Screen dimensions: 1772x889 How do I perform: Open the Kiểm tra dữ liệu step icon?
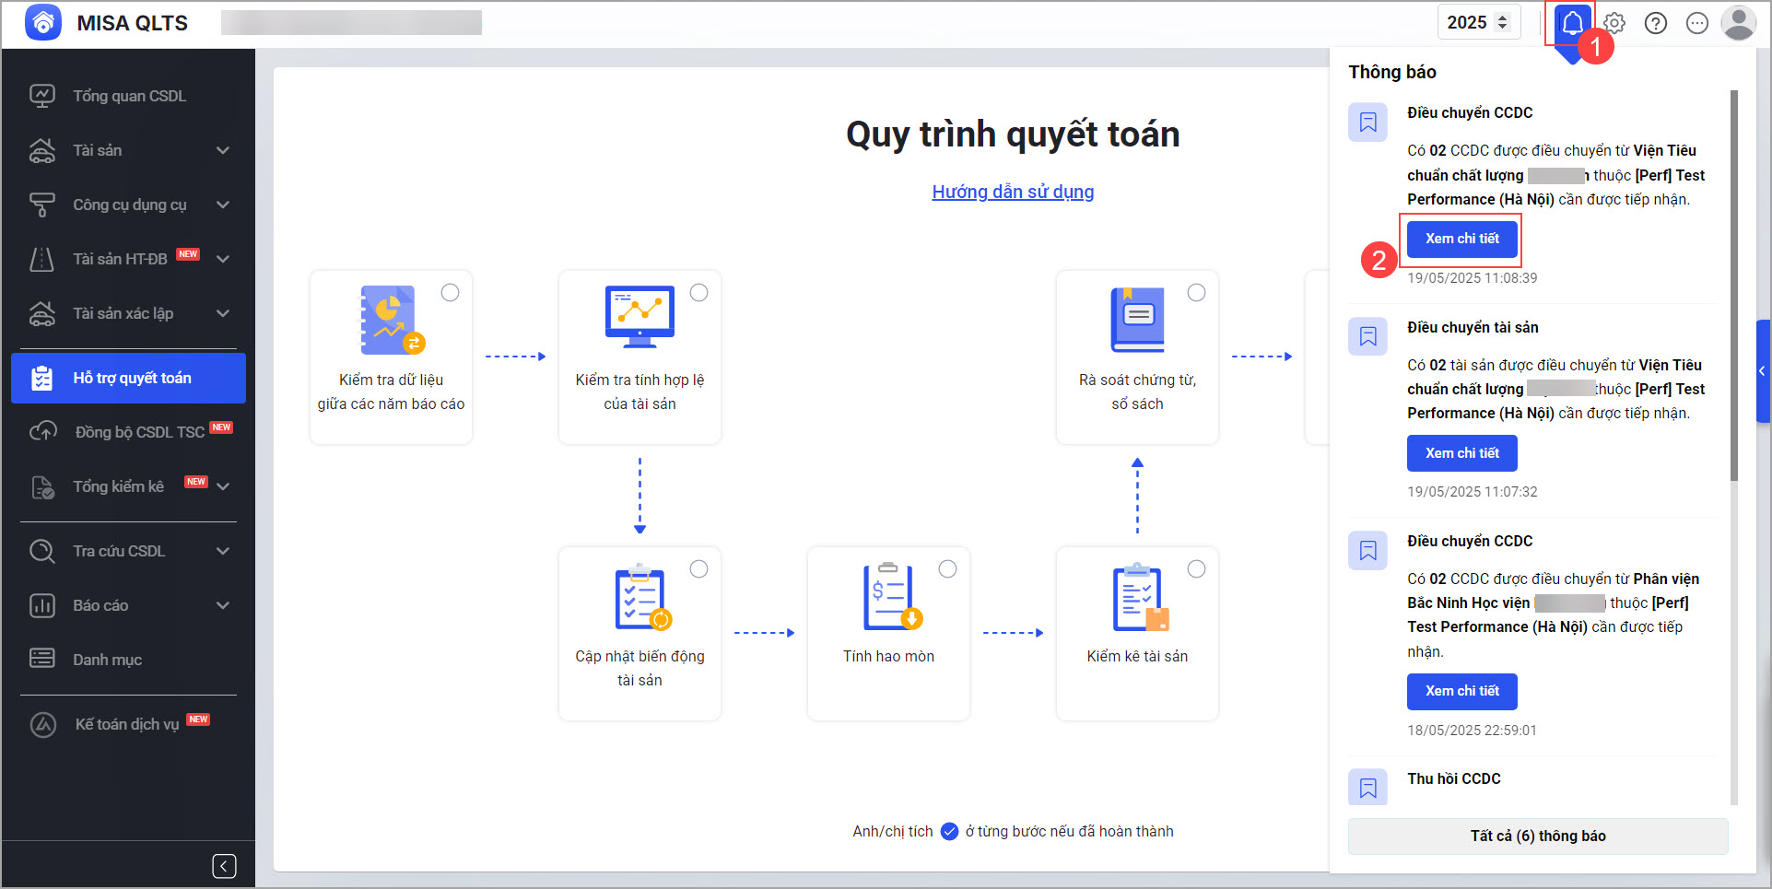[x=391, y=320]
